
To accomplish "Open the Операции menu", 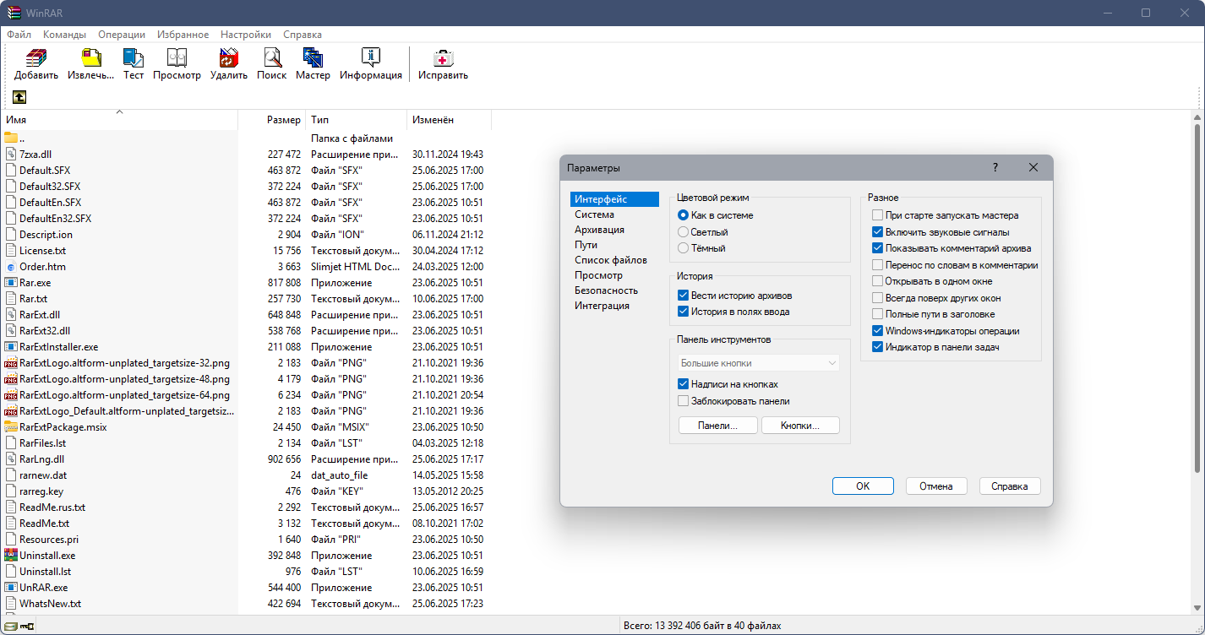I will 122,35.
